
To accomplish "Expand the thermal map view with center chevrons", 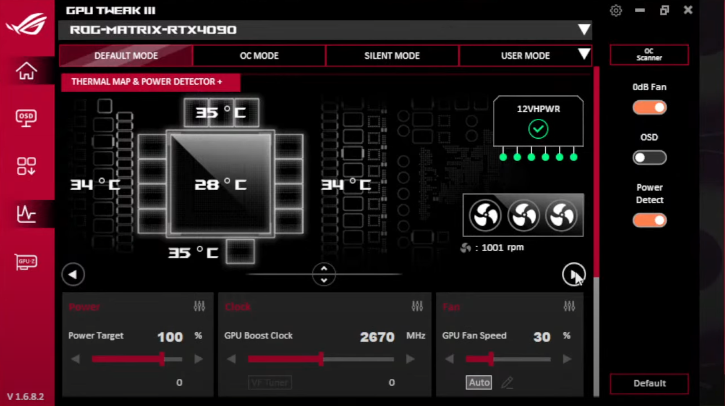I will click(324, 274).
